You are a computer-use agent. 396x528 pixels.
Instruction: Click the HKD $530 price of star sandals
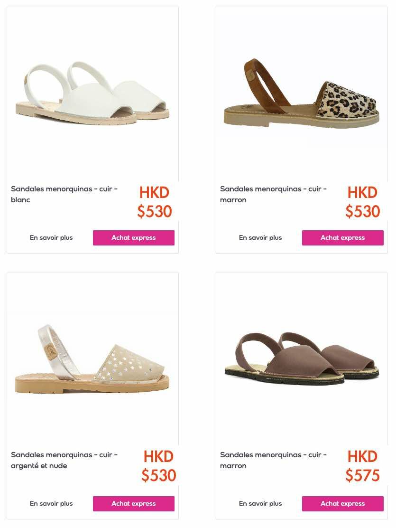coord(158,466)
